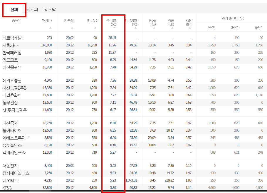Open 한국패러랠 stock link
Image resolution: width=267 pixels, height=193 pixels.
click(x=12, y=53)
